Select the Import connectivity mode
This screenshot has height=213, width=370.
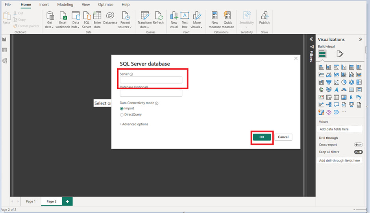[x=122, y=108]
